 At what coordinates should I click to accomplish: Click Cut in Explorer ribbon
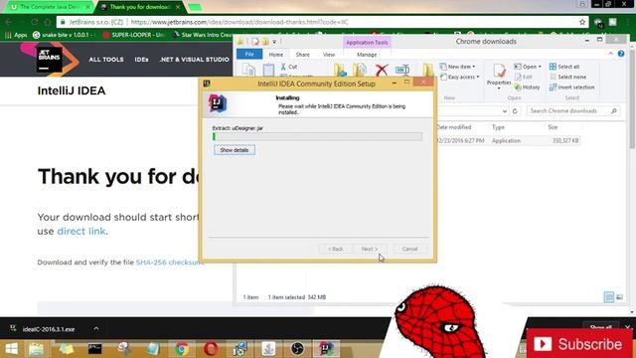(289, 67)
